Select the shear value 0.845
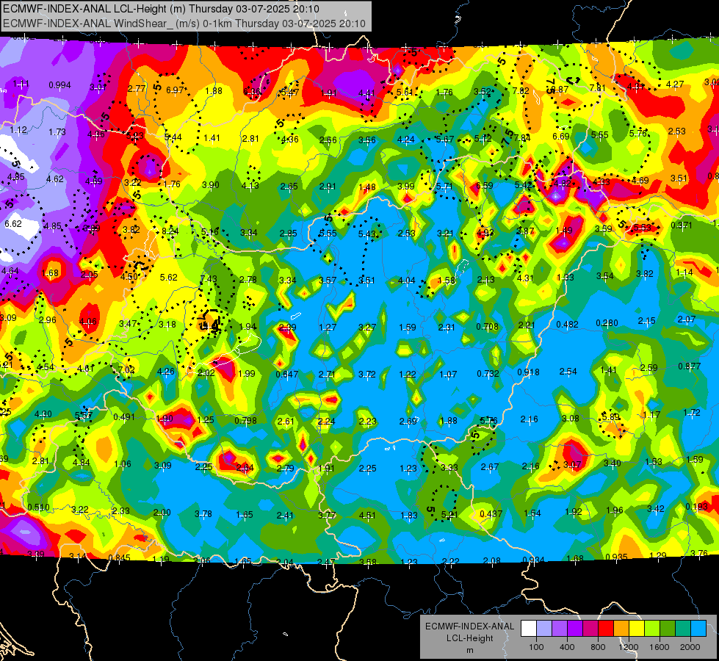This screenshot has height=661, width=719. coord(119,557)
